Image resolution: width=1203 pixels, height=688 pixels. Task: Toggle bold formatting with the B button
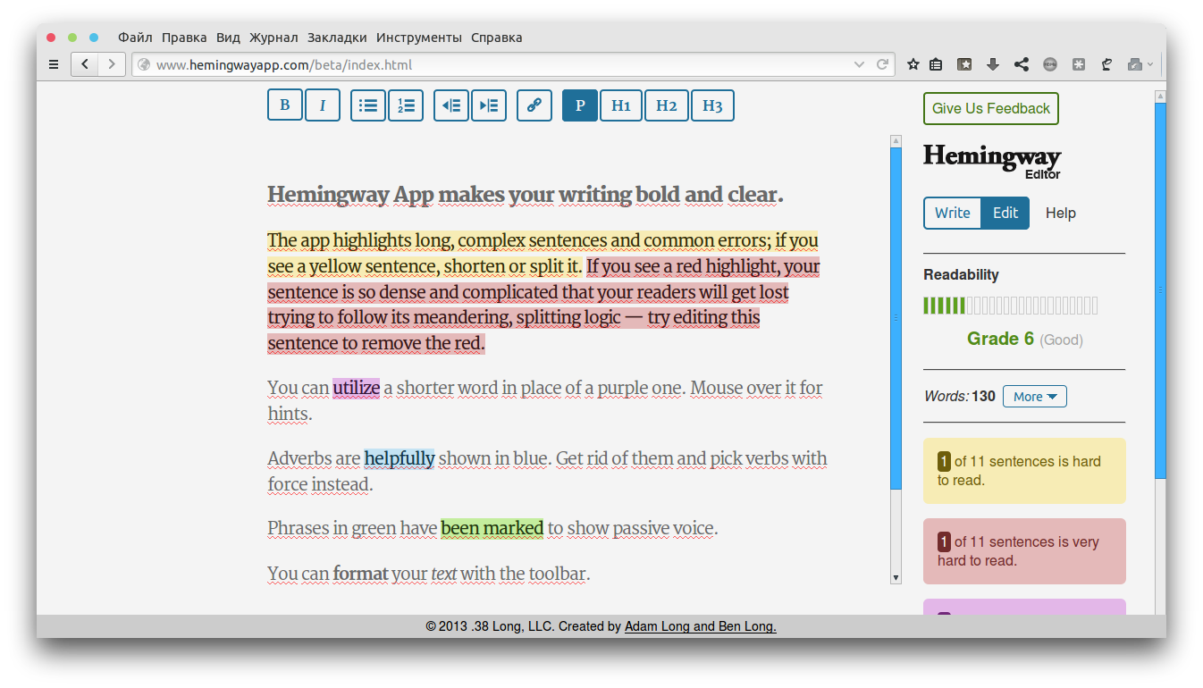285,105
